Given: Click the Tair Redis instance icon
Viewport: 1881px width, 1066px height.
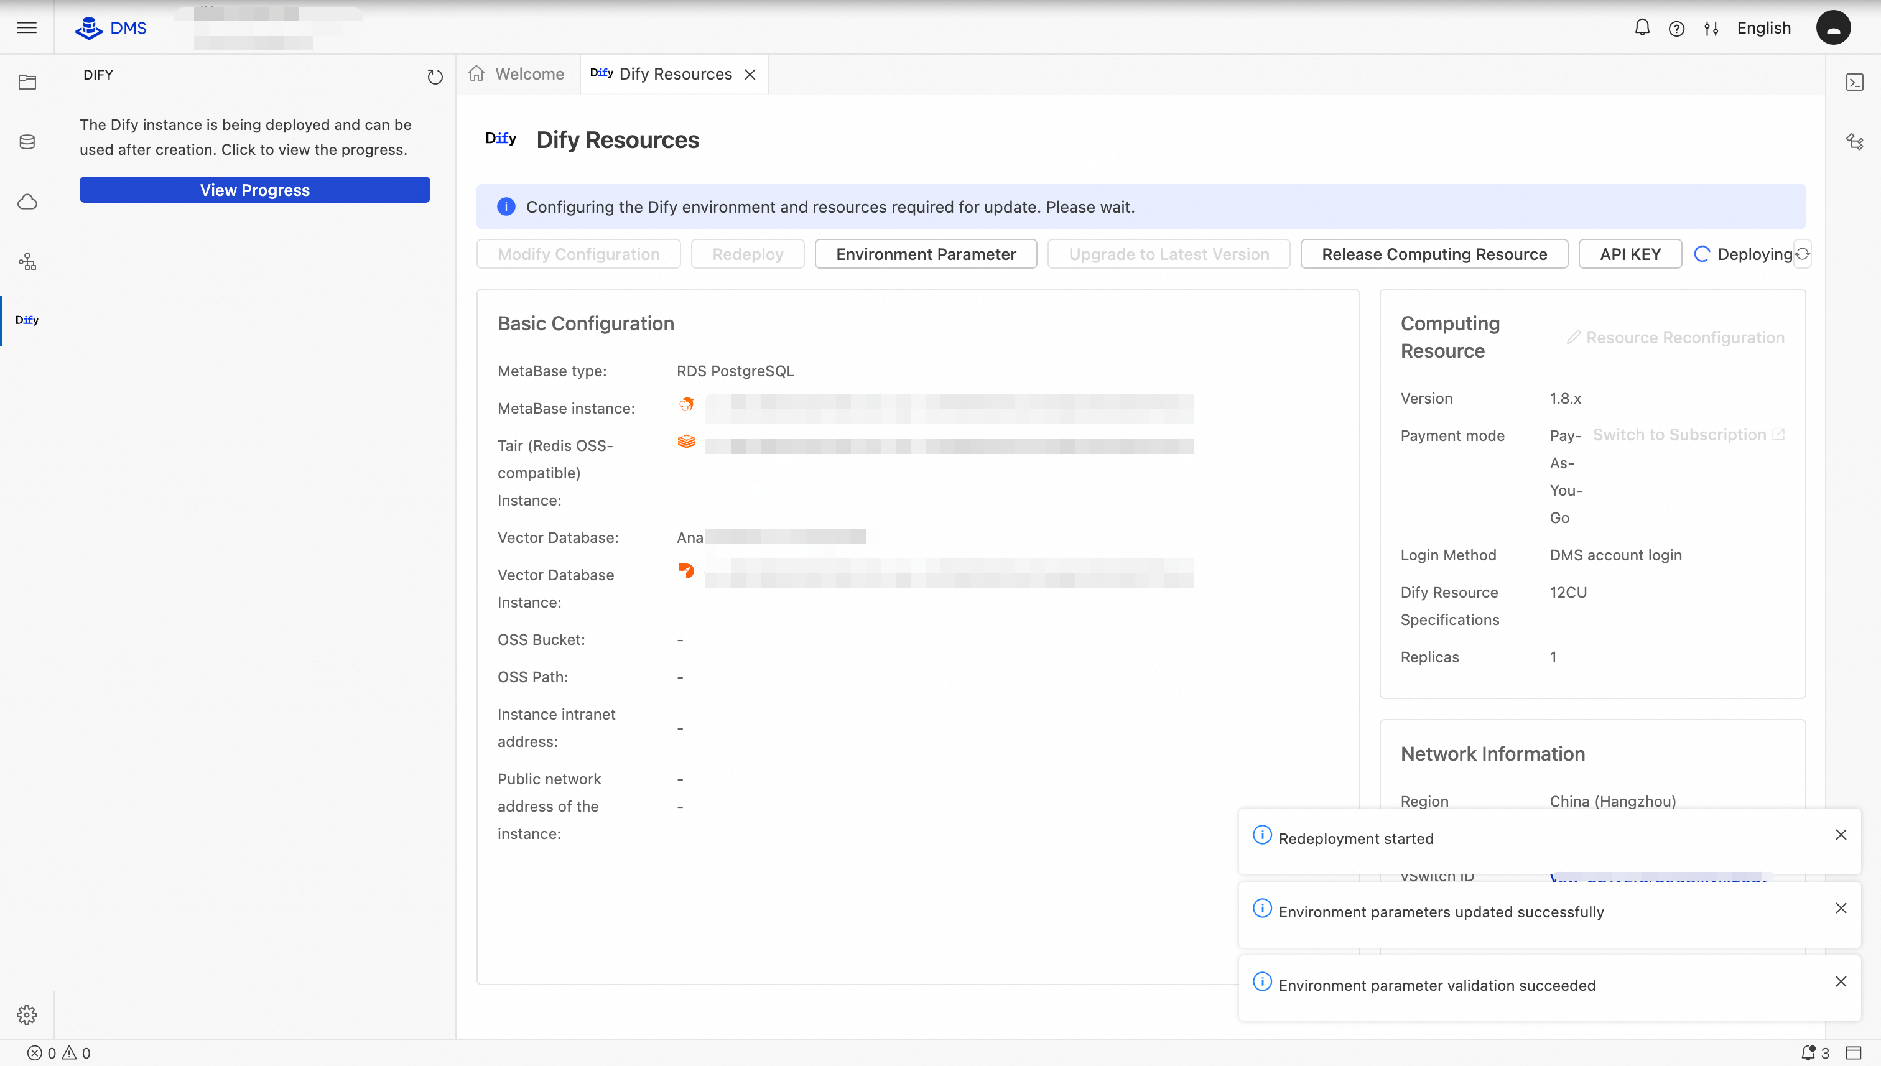Looking at the screenshot, I should 686,442.
